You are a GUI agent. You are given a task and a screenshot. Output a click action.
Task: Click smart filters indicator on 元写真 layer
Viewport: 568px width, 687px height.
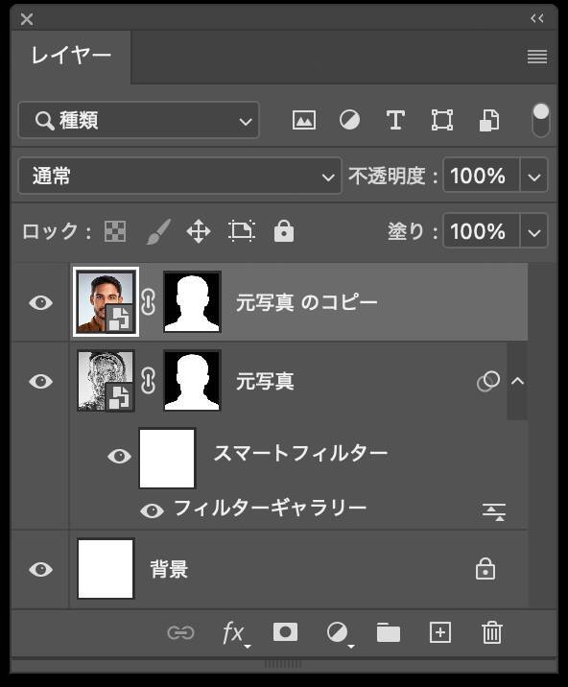tap(487, 381)
